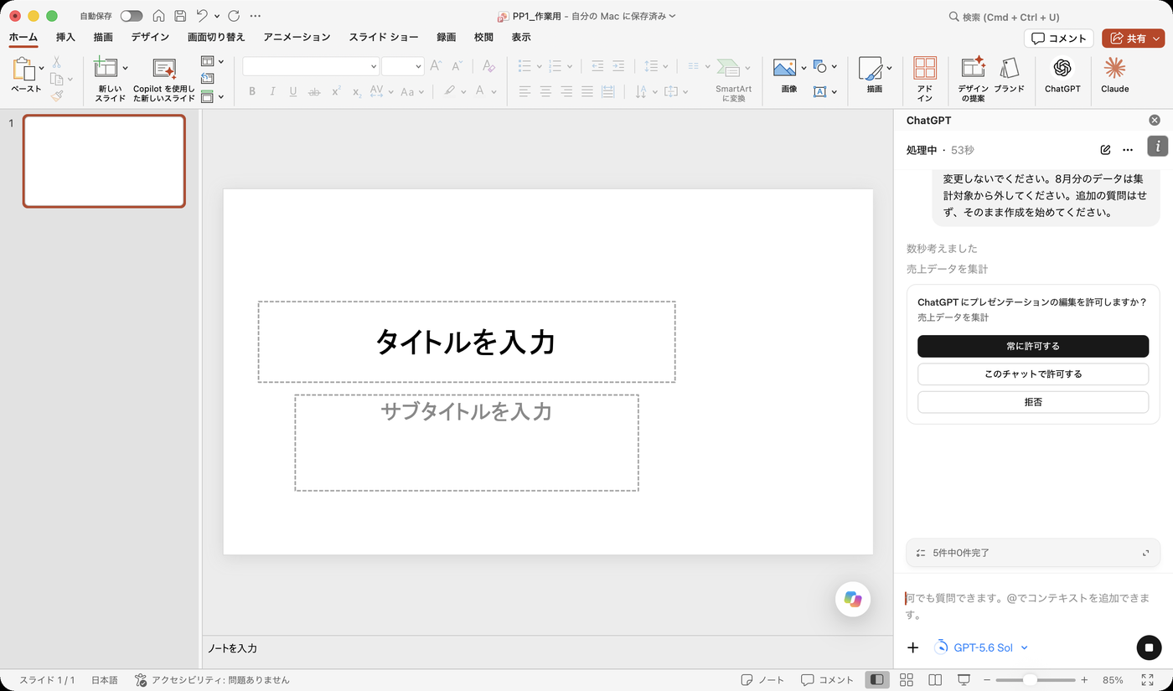Click the SmartArt に変換 icon

tap(729, 69)
